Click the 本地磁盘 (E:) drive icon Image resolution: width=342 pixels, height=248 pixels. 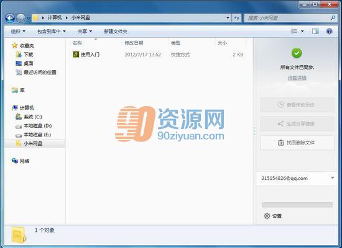tap(19, 135)
